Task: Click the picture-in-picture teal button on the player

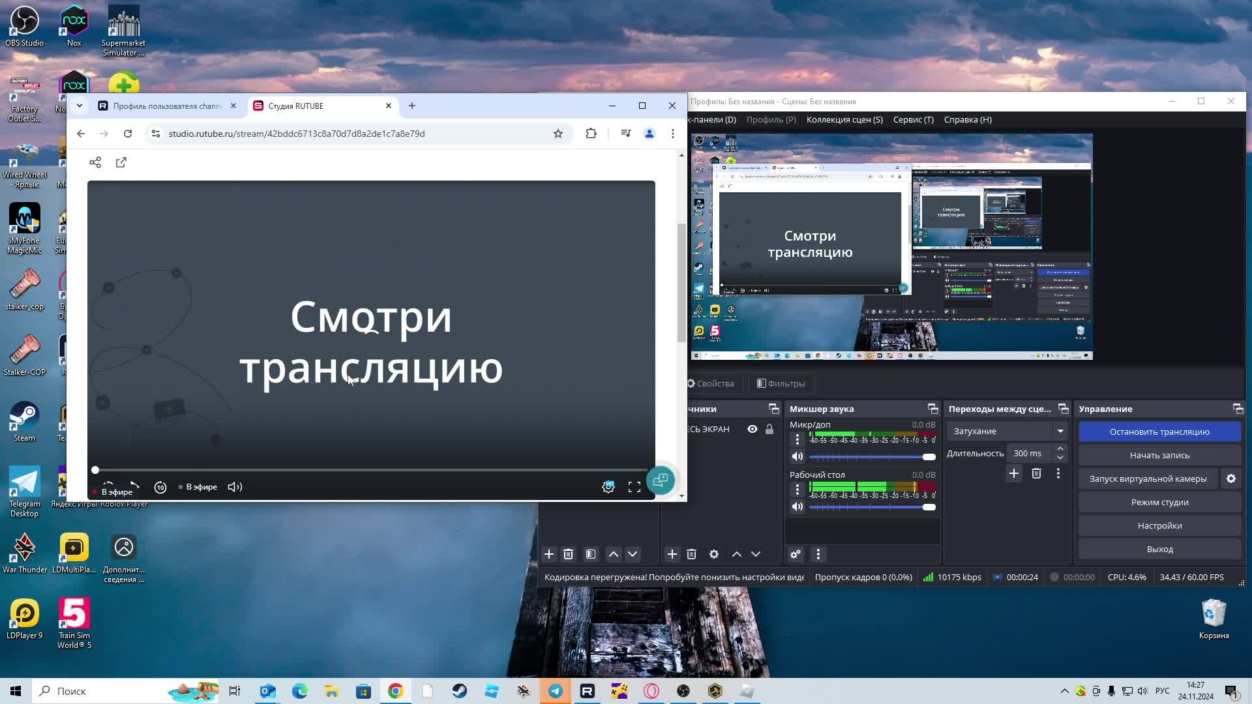Action: coord(661,480)
